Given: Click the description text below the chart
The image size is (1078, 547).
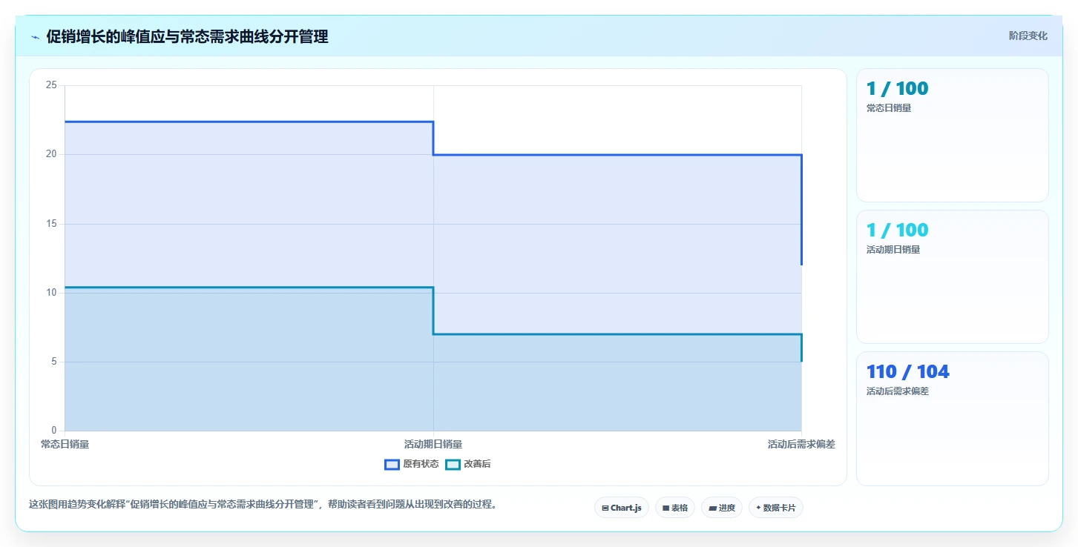Looking at the screenshot, I should click(263, 504).
